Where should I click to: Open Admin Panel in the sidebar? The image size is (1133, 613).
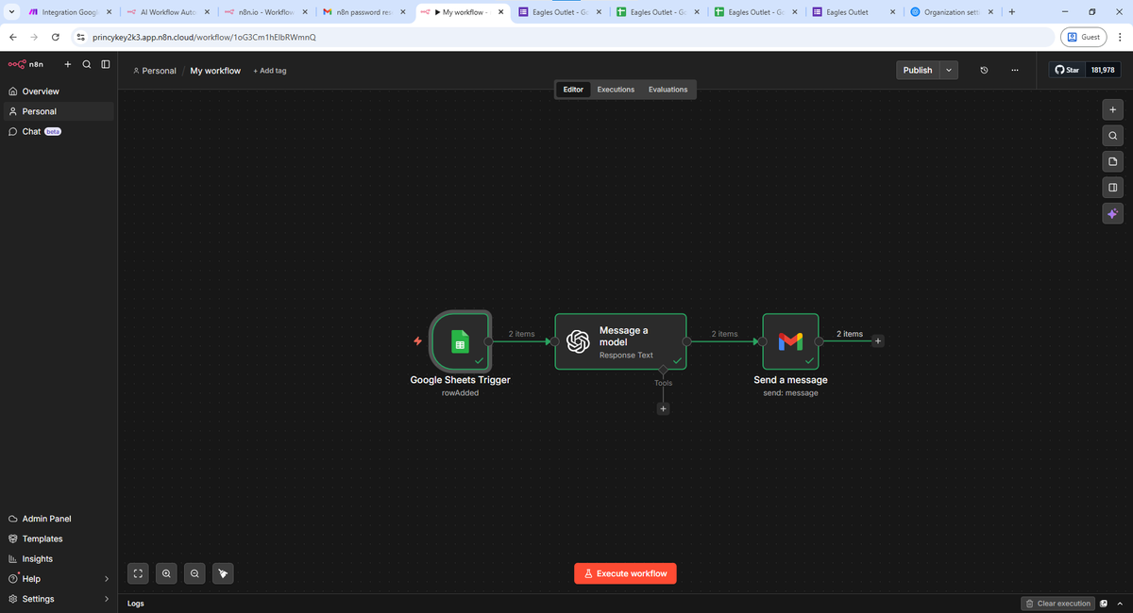point(58,519)
